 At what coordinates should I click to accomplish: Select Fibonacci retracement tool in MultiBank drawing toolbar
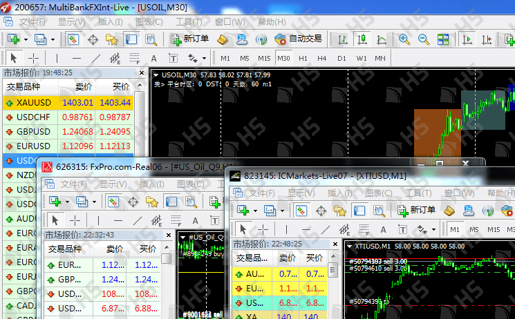[134, 59]
